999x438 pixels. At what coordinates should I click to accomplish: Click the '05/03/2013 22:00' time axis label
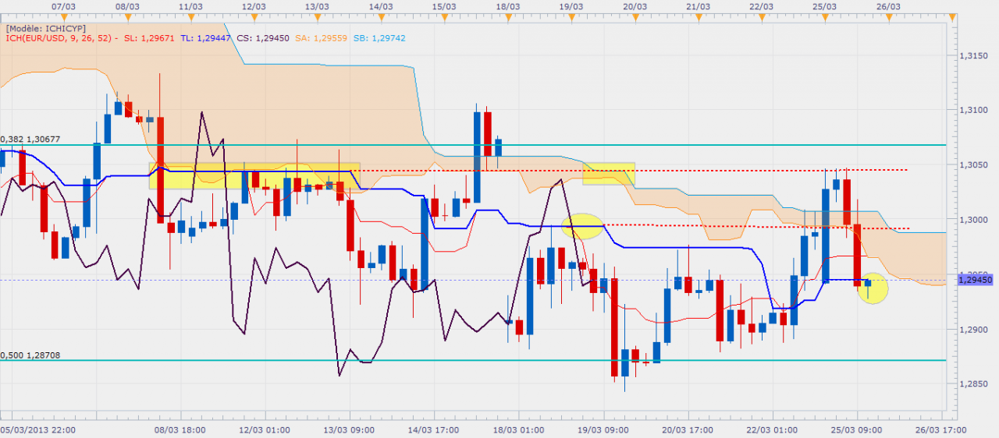tap(38, 429)
